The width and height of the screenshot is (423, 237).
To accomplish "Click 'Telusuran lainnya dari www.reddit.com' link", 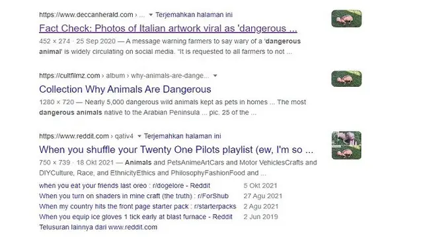I will [x=98, y=227].
